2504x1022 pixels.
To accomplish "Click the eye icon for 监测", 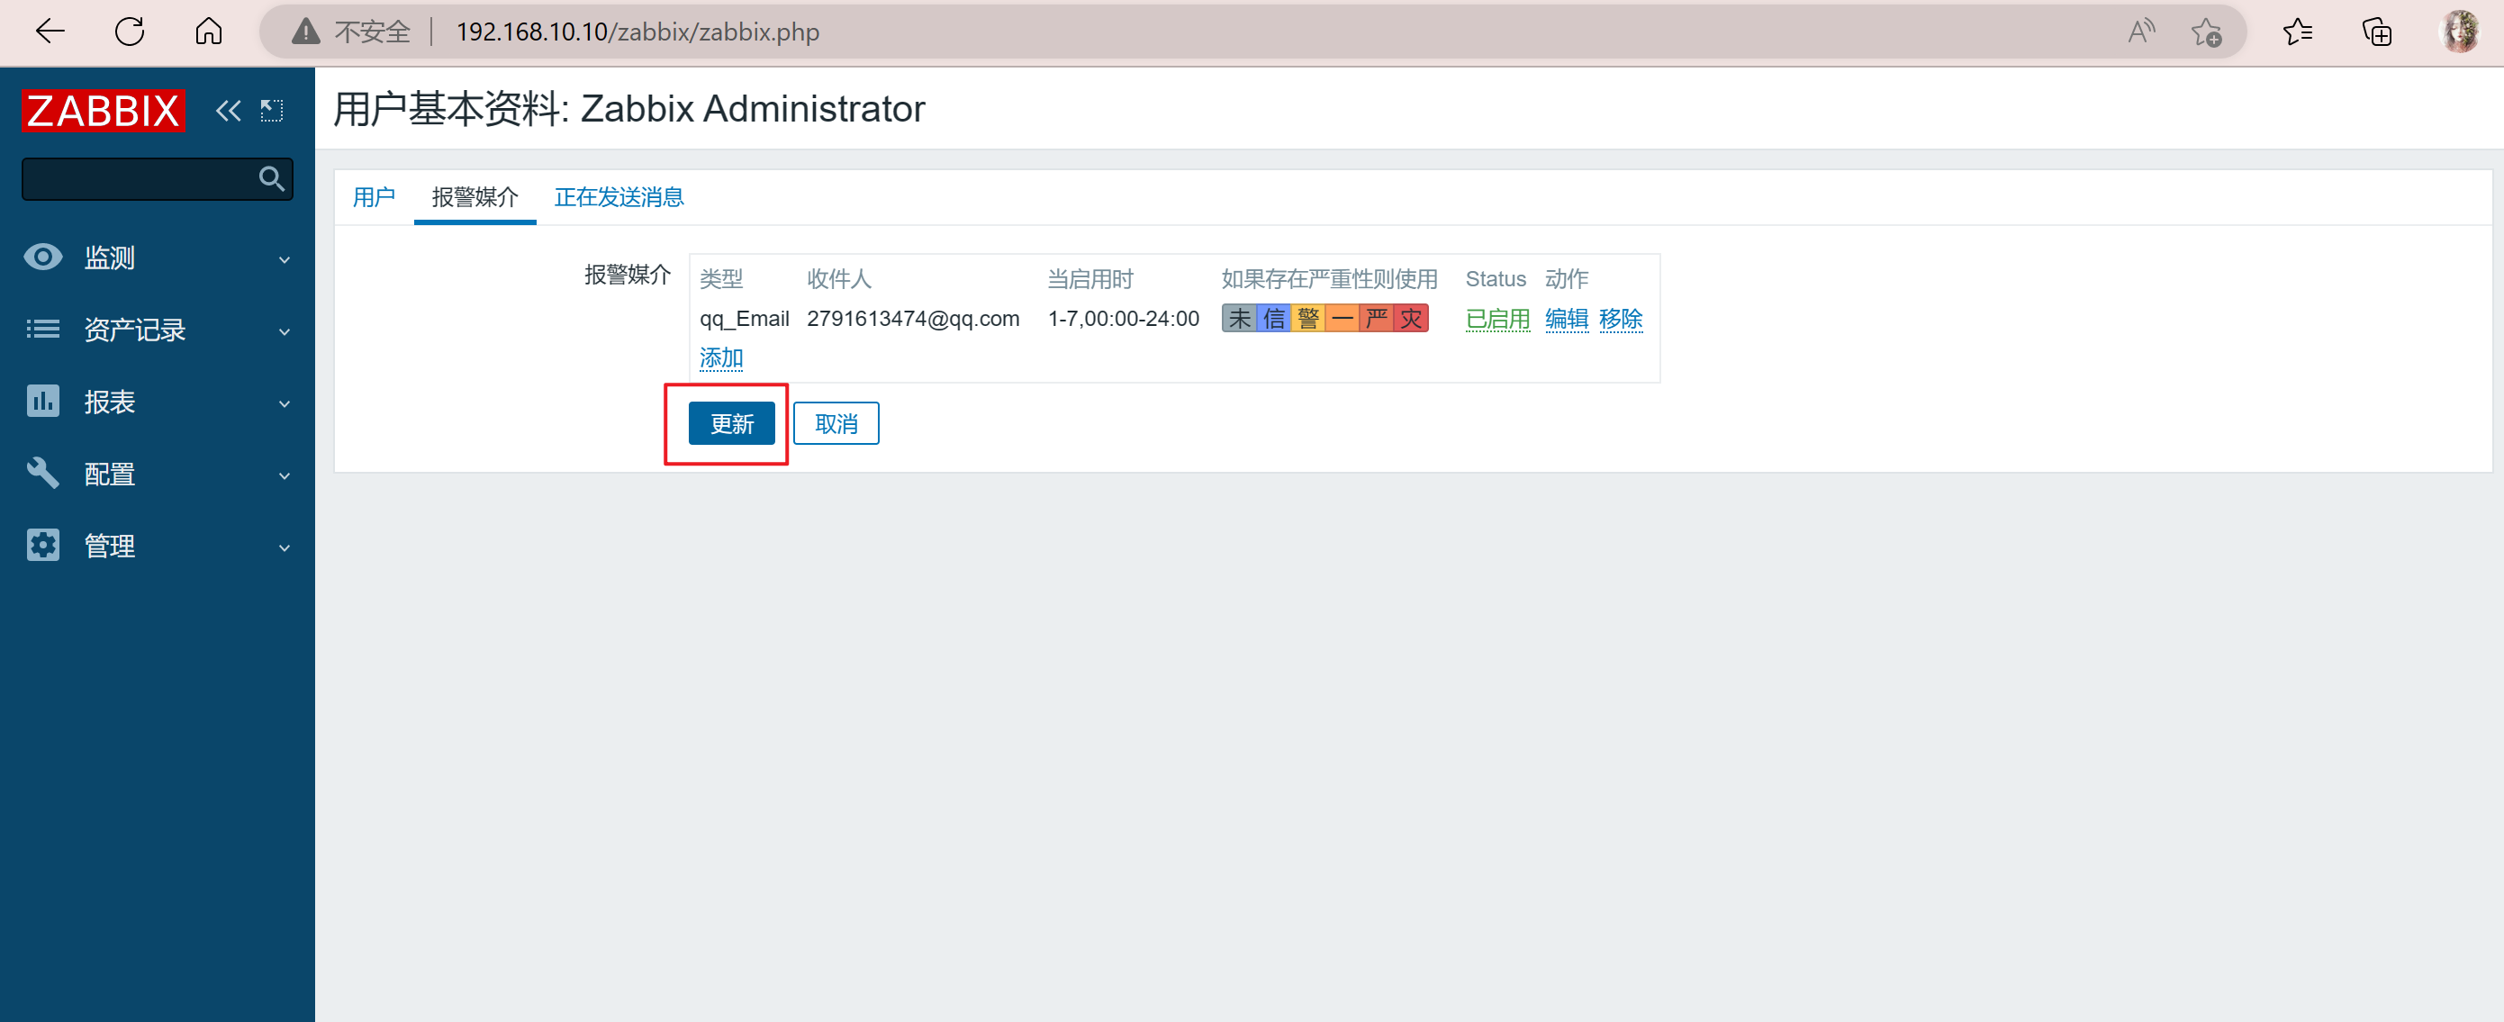I will pyautogui.click(x=43, y=258).
